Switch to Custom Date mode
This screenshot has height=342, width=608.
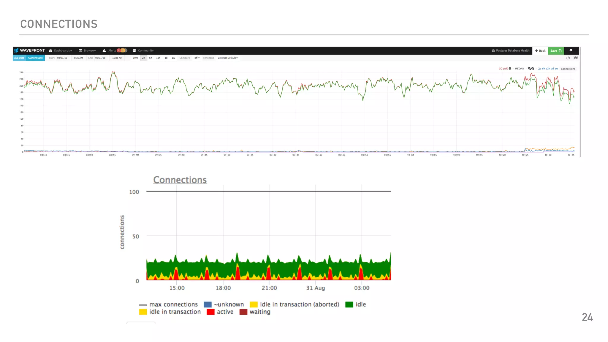[x=35, y=58]
